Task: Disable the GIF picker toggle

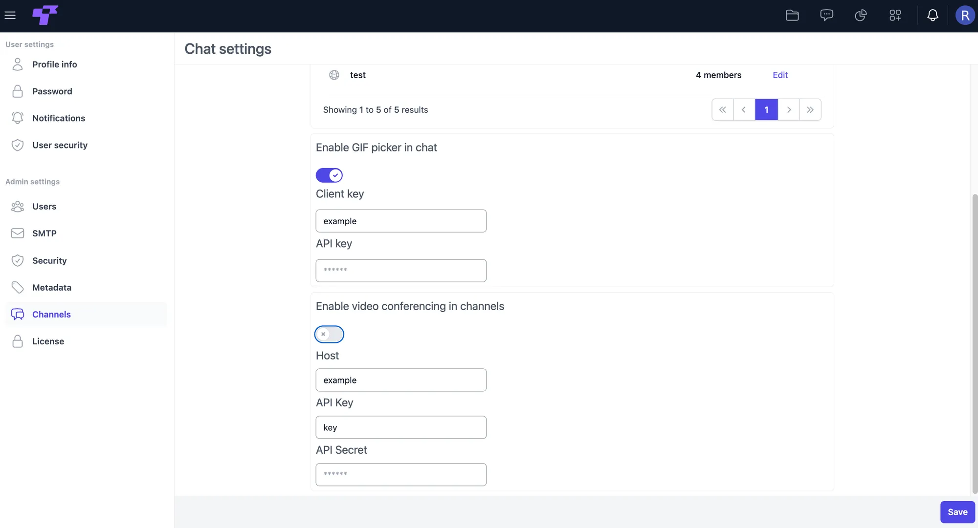Action: 329,175
